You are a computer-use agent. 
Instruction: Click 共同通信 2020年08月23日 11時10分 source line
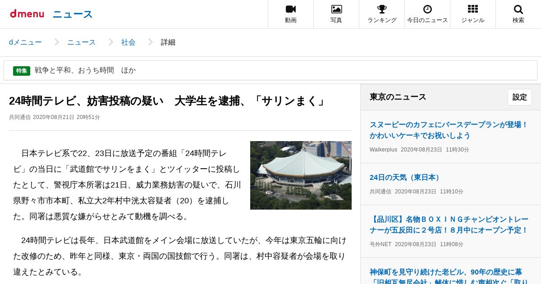(x=417, y=192)
